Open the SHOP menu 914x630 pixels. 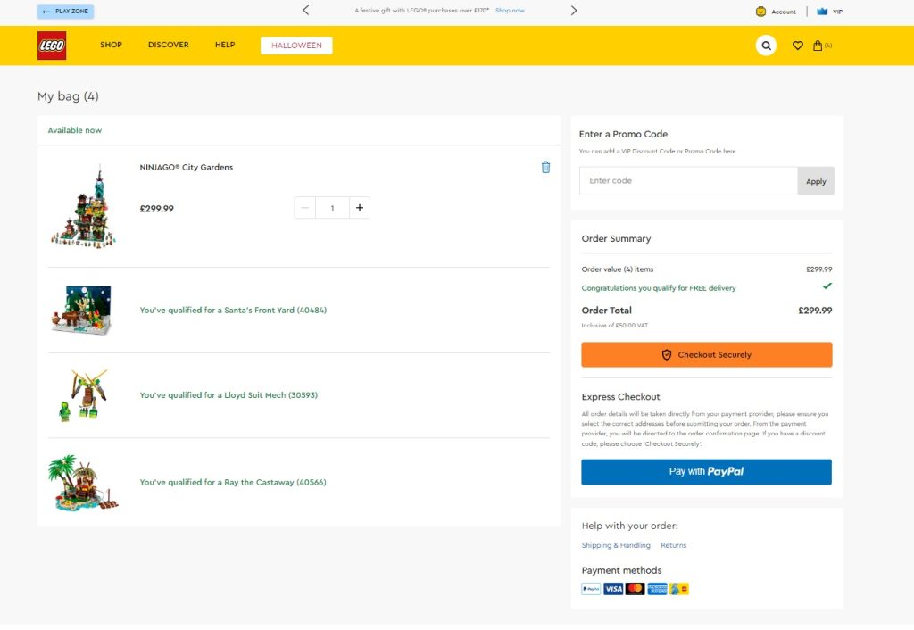click(x=111, y=45)
